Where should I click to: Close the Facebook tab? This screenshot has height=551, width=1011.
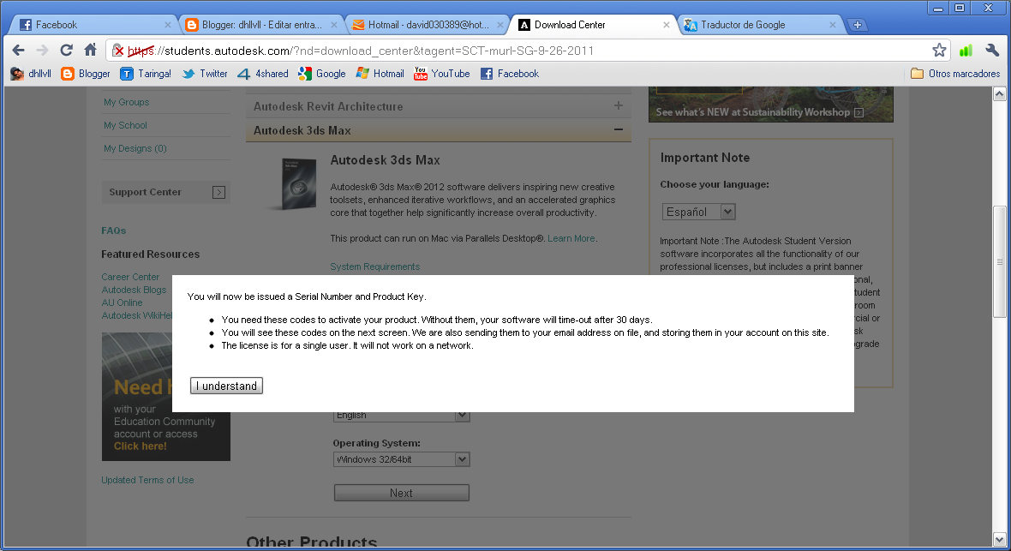tap(168, 25)
